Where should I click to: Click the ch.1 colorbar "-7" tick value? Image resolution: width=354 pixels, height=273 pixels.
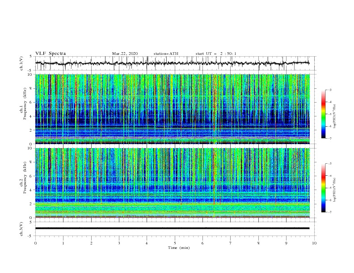coord(329,138)
